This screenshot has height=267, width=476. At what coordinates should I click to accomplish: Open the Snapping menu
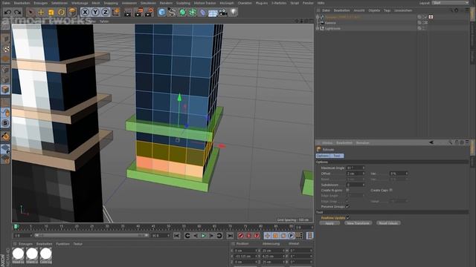[111, 3]
